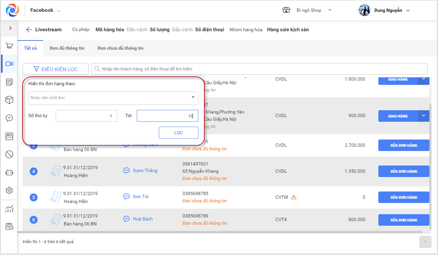Open the chatbot robot sidebar icon
438x255 pixels.
[9, 172]
